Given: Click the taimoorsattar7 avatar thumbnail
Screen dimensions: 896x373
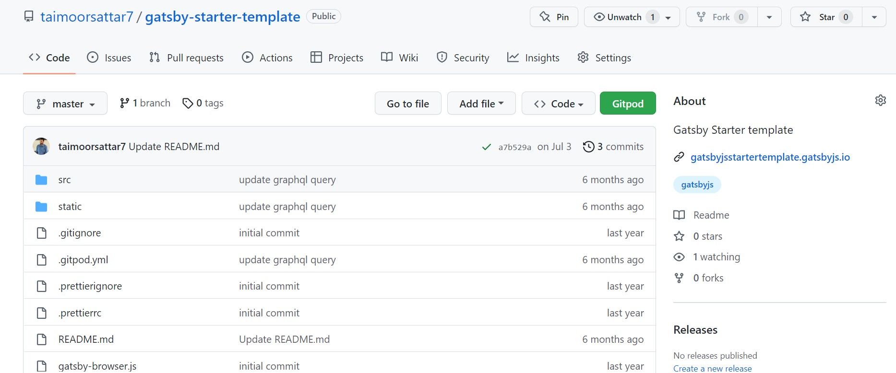Looking at the screenshot, I should [41, 146].
